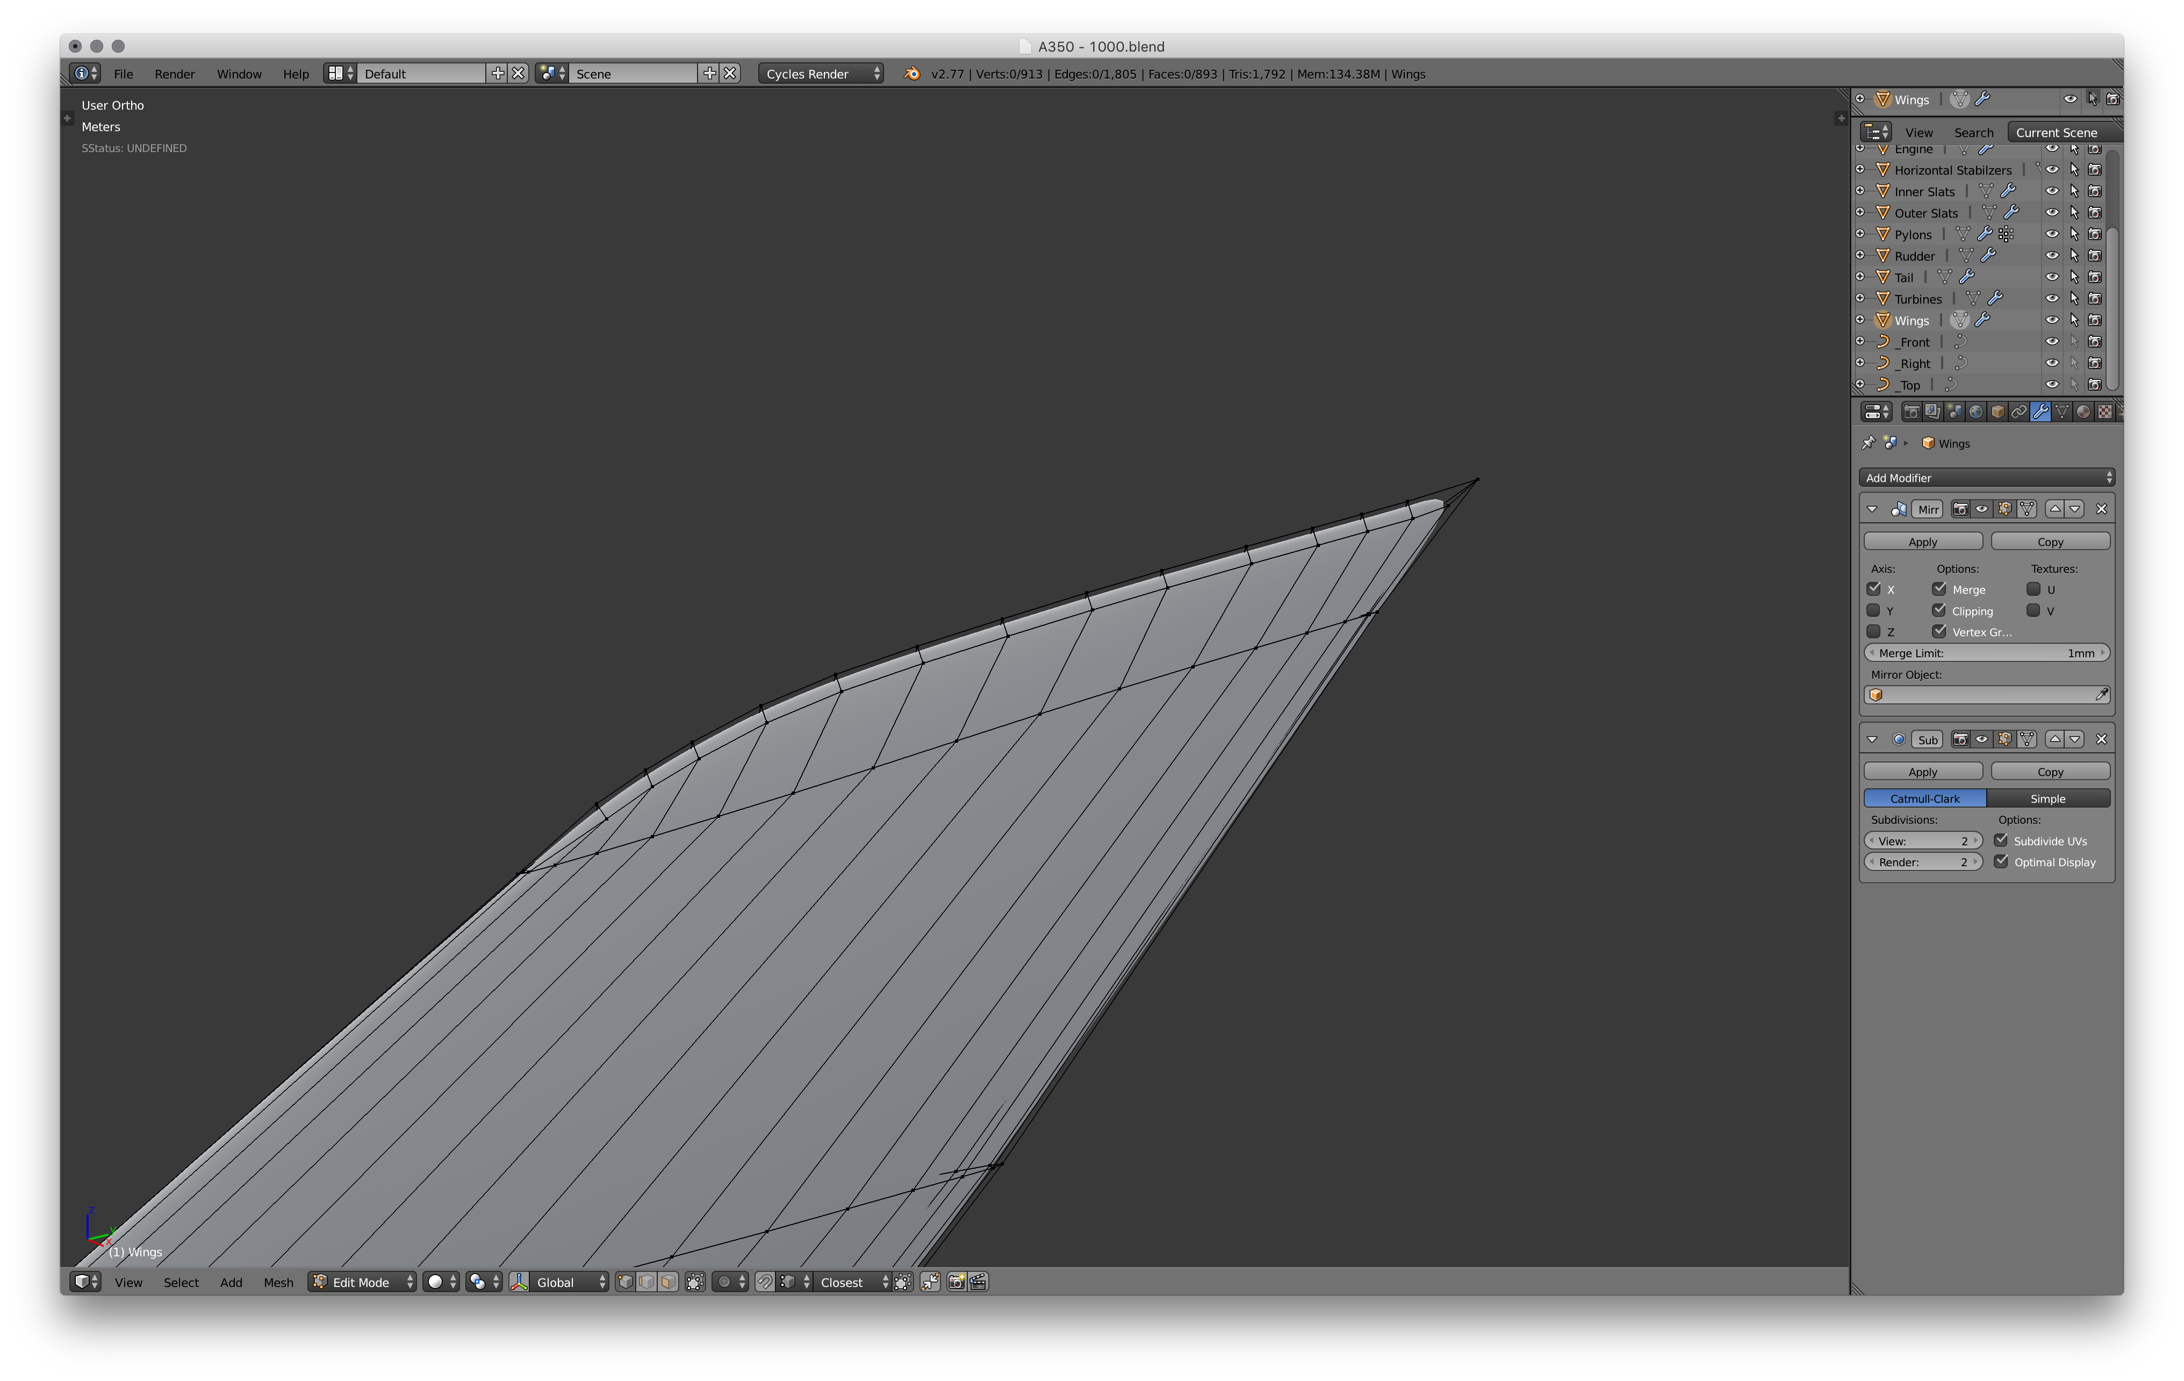Open the Scene properties tab
Viewport: 2184px width, 1381px height.
[1955, 412]
